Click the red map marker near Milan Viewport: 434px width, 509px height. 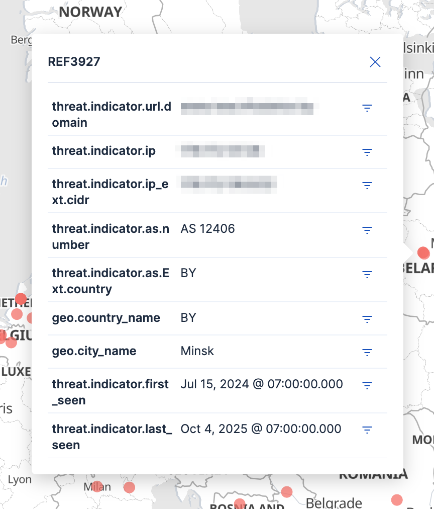[97, 486]
